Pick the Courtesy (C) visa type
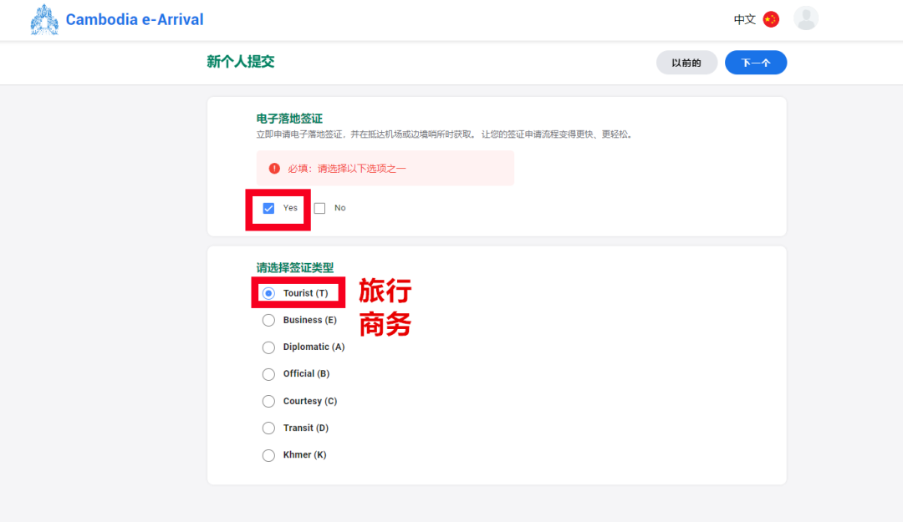 (268, 401)
